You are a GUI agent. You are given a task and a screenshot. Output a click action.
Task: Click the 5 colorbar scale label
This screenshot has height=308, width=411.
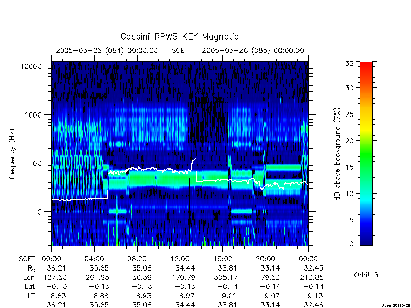tap(351, 220)
